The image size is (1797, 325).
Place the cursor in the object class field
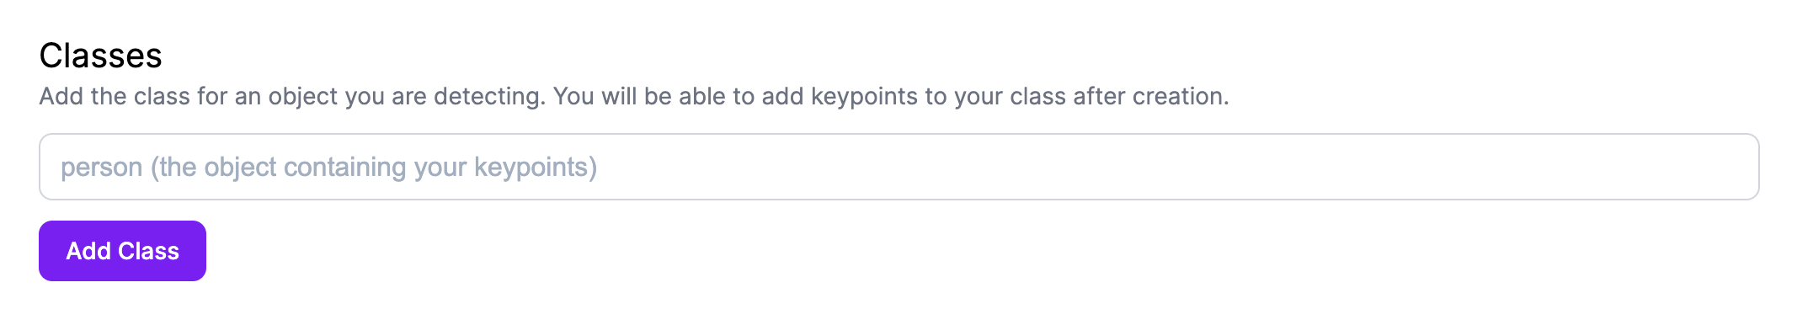pyautogui.click(x=898, y=167)
